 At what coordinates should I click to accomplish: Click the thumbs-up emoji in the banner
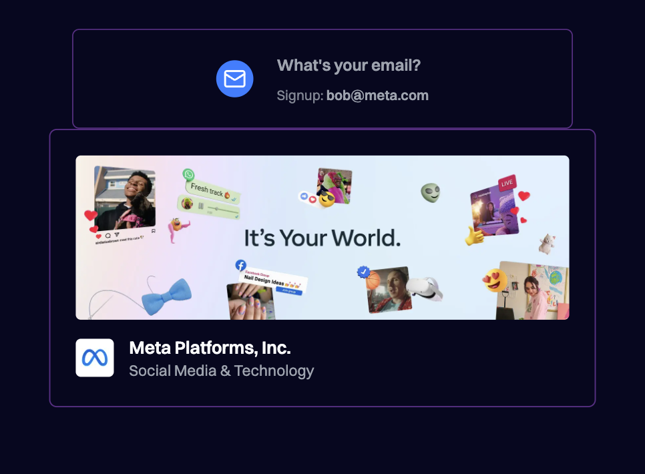click(x=474, y=236)
